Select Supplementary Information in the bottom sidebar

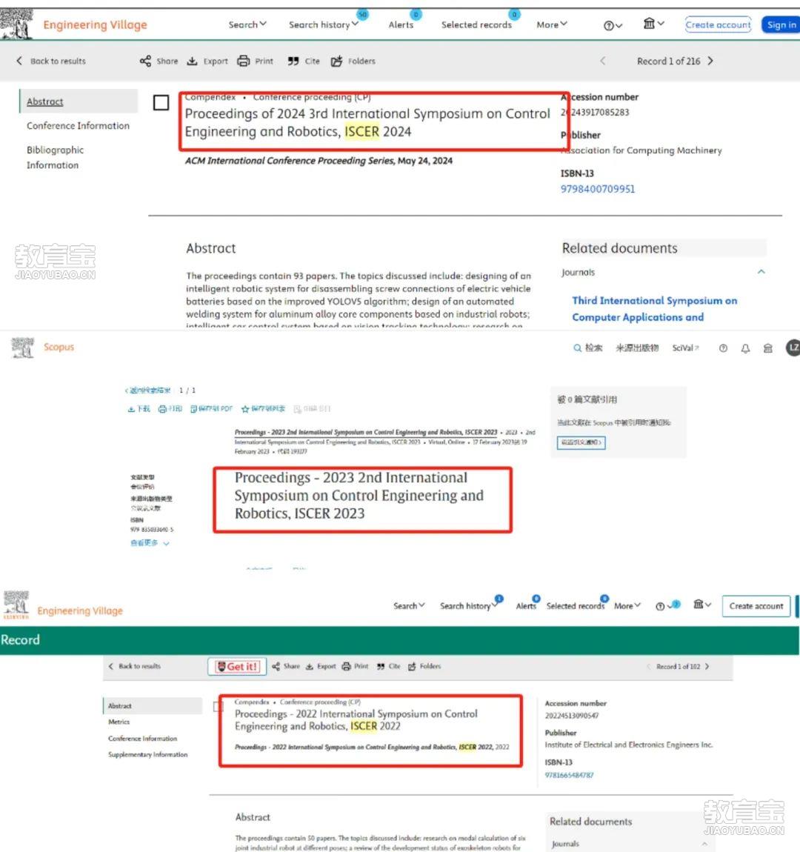(147, 754)
